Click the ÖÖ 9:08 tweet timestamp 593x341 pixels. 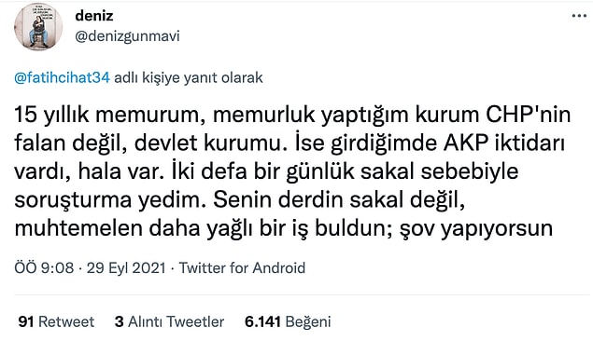tap(44, 267)
